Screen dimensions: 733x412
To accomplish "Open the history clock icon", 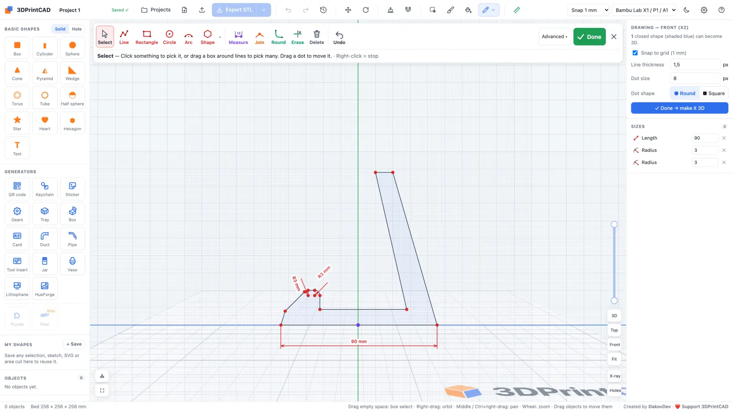I will (323, 10).
